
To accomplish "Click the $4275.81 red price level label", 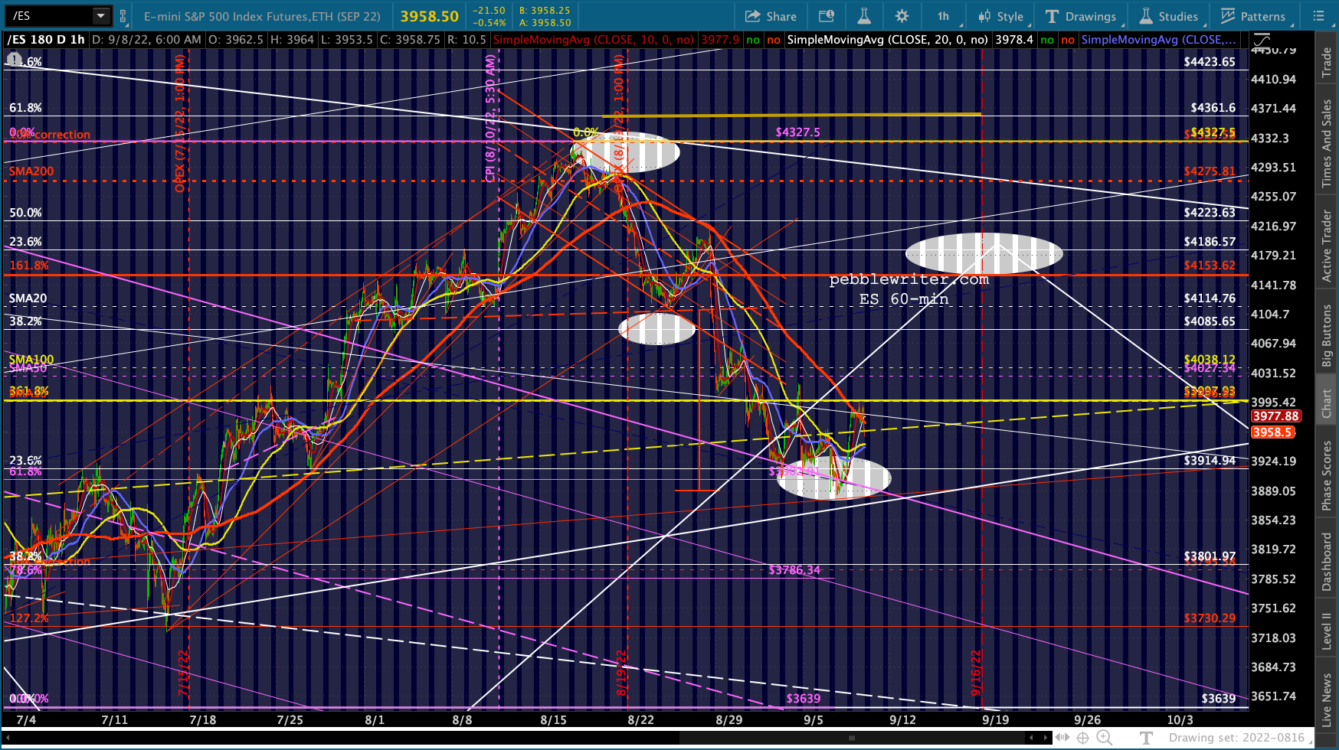I will tap(1209, 171).
